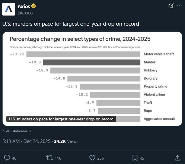
Task: Reply to the Axios post
Action: (x=7, y=158)
